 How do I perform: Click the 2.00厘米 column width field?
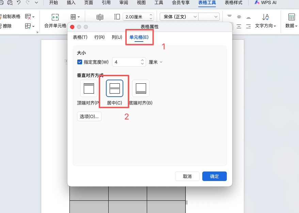pyautogui.click(x=136, y=17)
